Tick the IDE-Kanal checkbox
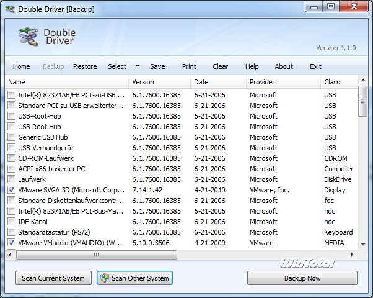Viewport: 373px width, 298px height. point(11,222)
